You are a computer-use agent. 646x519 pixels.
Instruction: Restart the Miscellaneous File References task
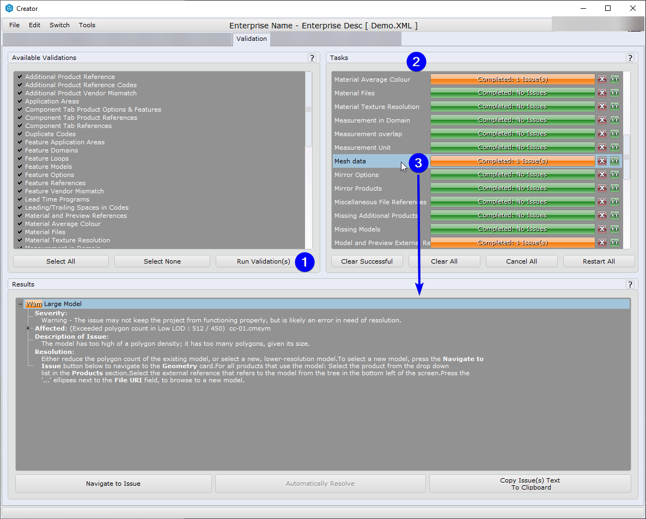pos(614,202)
